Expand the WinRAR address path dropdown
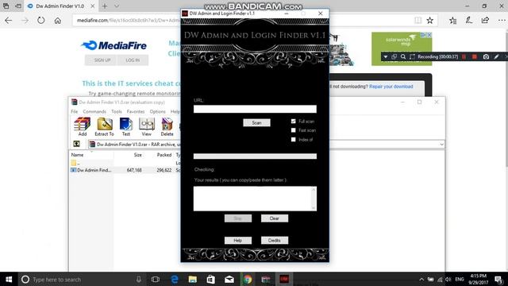The height and width of the screenshot is (286, 508). point(441,145)
